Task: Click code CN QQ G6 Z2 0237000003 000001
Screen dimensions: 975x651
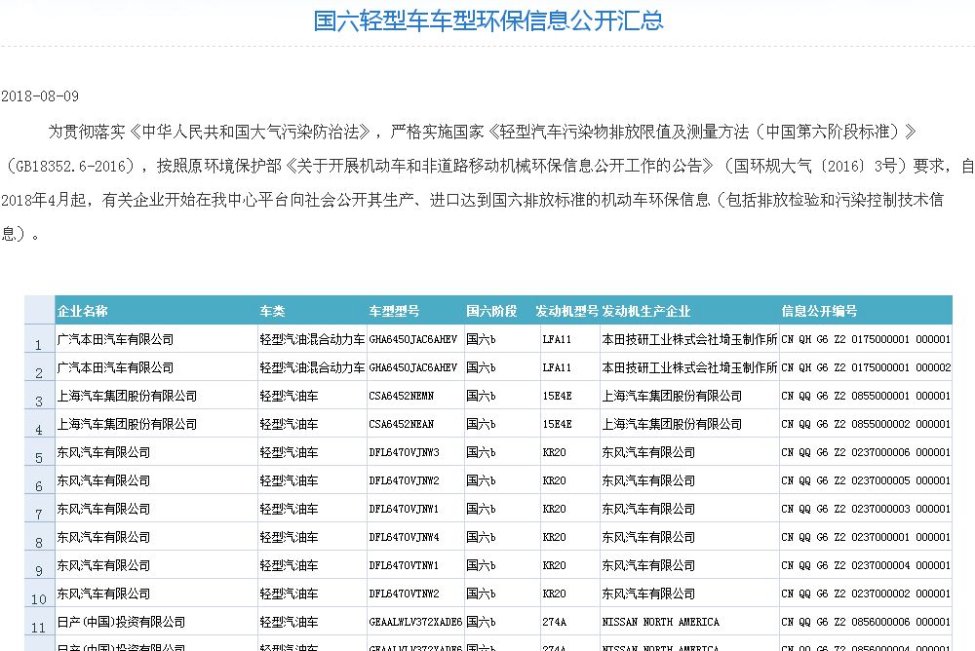Action: coord(866,510)
